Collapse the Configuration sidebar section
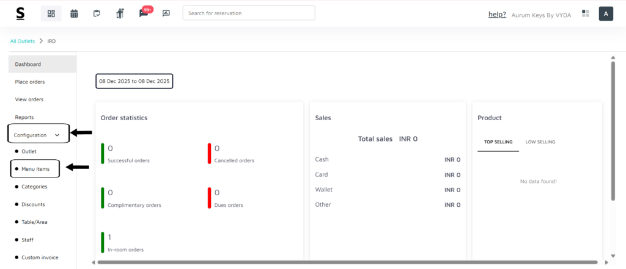The image size is (626, 269). (38, 135)
